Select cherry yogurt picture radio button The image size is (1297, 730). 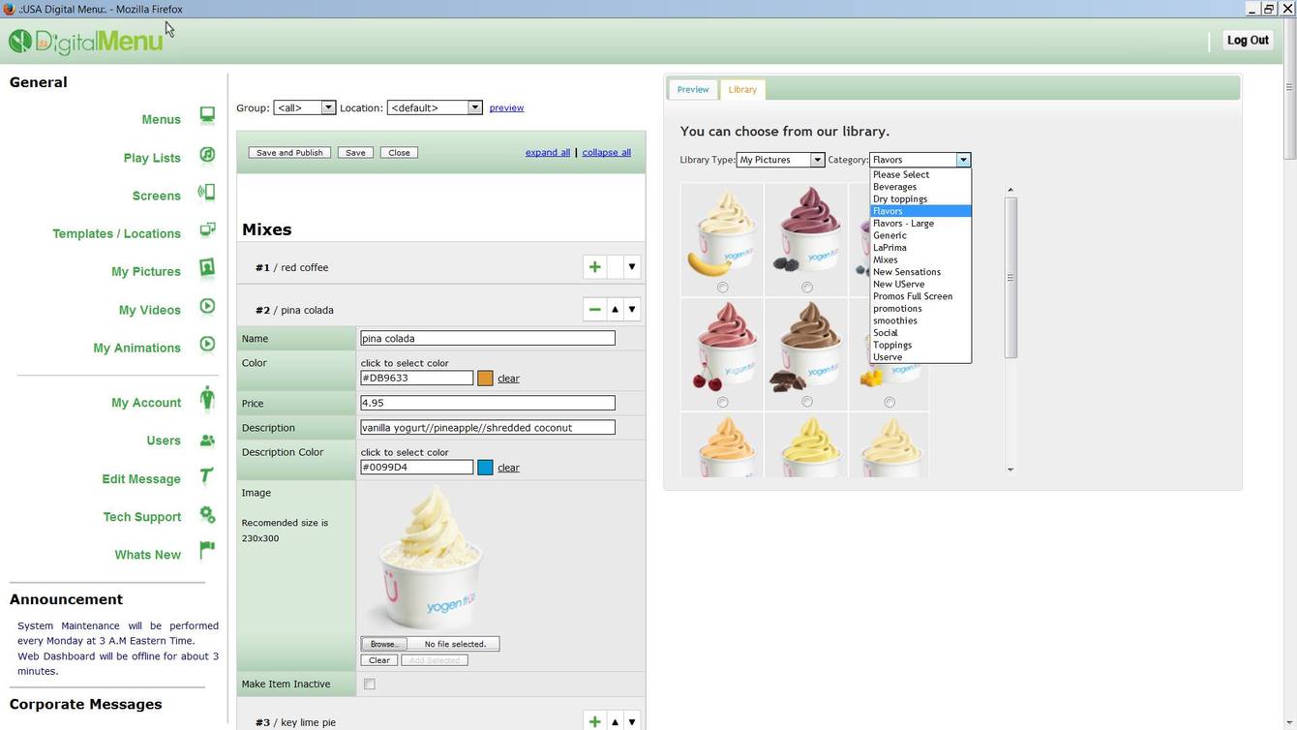(x=723, y=402)
